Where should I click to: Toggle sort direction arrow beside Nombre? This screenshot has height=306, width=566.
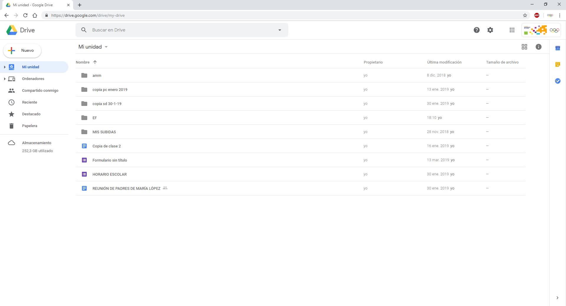(95, 62)
